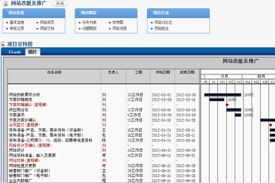Open the 任务列表 link

[x=89, y=22]
